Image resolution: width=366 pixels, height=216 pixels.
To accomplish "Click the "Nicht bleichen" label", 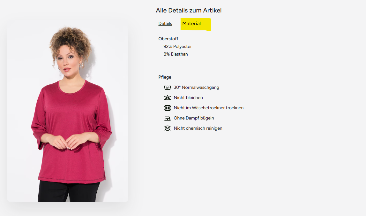I will point(188,98).
